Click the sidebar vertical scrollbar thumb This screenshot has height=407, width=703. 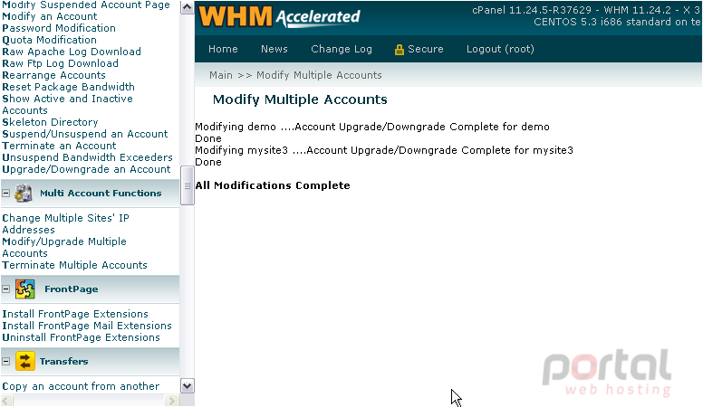pyautogui.click(x=187, y=185)
